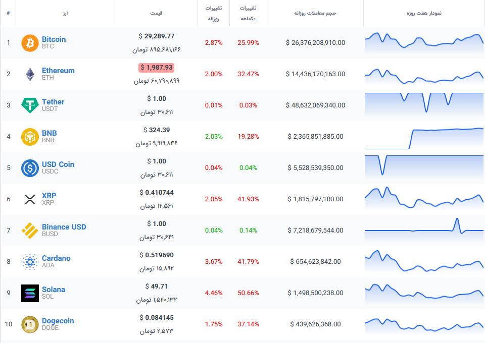This screenshot has height=343, width=485.
Task: Click the Binance USD logo icon
Action: pyautogui.click(x=30, y=231)
